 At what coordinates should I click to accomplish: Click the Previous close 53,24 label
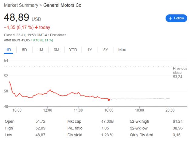180,73
